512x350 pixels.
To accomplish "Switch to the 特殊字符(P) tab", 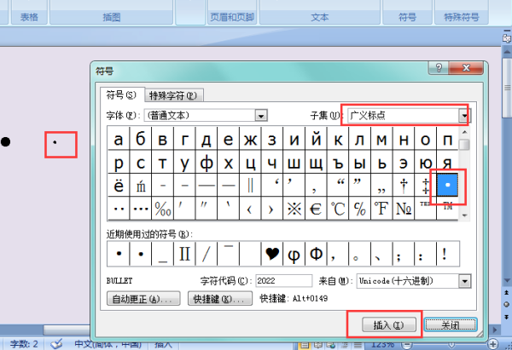I will coord(173,95).
